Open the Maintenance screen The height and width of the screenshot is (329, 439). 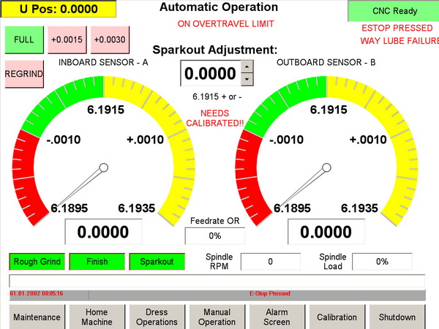pos(37,317)
